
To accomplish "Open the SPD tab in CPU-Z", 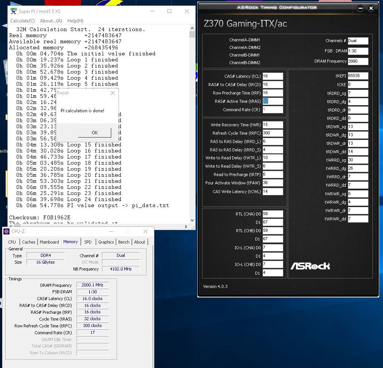I will point(88,242).
